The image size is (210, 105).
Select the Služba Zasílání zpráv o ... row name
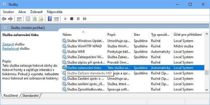(x=86, y=79)
